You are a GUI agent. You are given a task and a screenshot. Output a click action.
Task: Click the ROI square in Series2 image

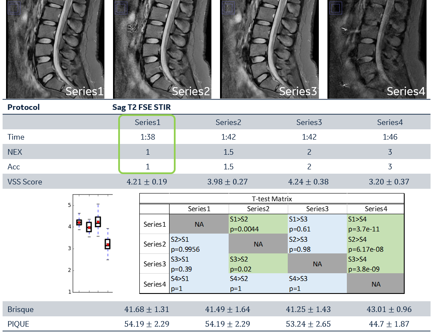pyautogui.click(x=121, y=8)
